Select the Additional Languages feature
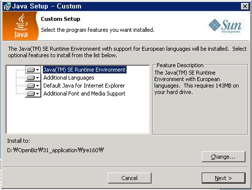Screen dimensions: 252x190 (69, 78)
